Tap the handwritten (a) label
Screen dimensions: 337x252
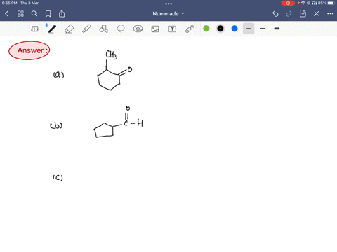[58, 75]
